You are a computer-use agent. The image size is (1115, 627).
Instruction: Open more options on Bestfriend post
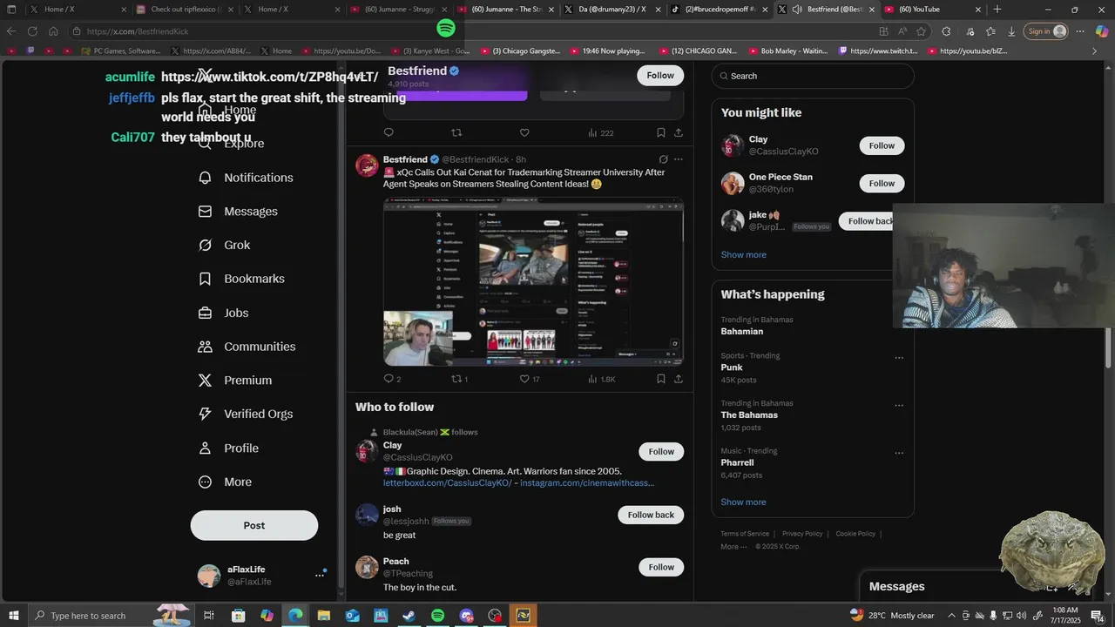pos(679,159)
